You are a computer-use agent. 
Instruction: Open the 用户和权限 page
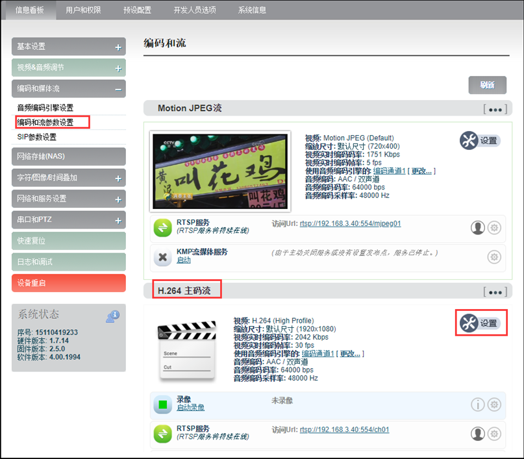[x=82, y=10]
